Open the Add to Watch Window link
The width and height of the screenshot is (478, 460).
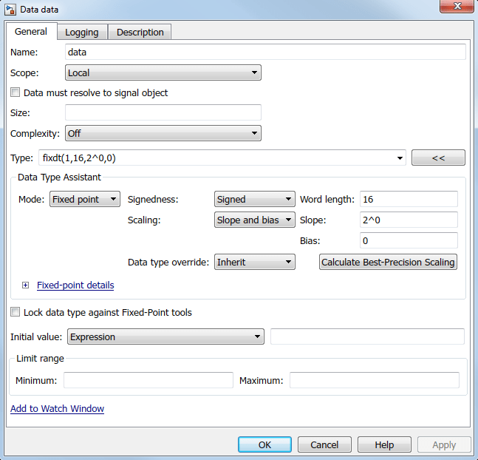58,408
